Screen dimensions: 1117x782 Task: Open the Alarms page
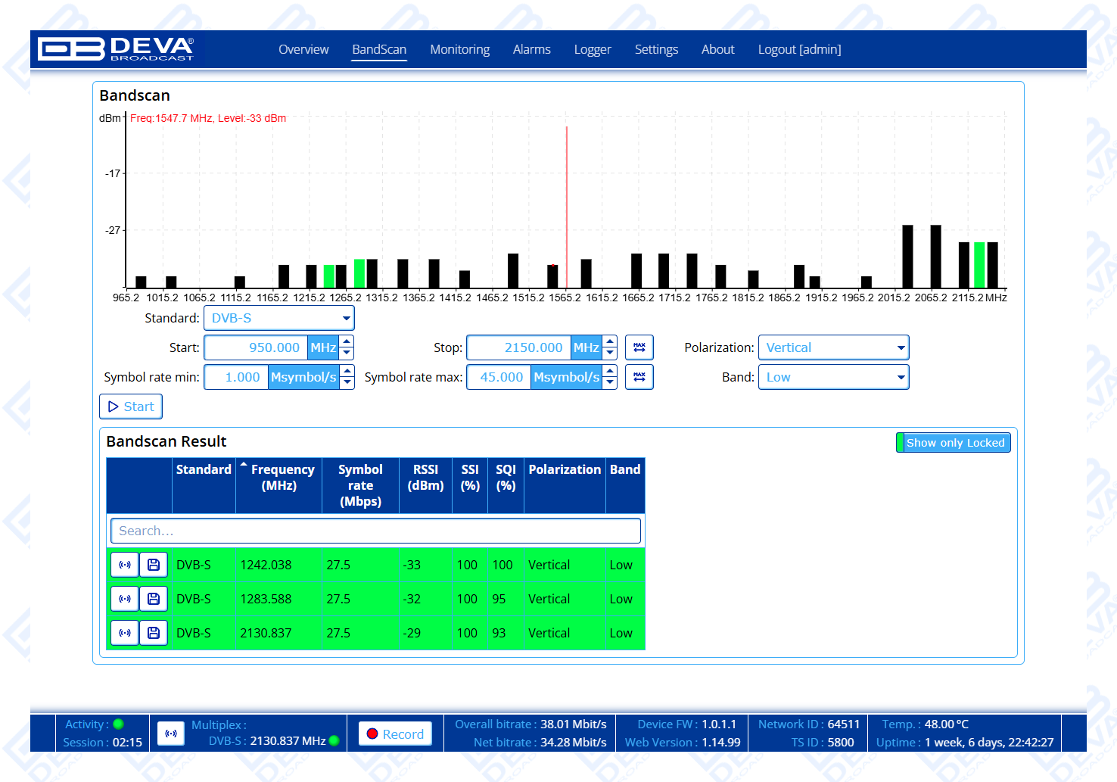point(531,49)
